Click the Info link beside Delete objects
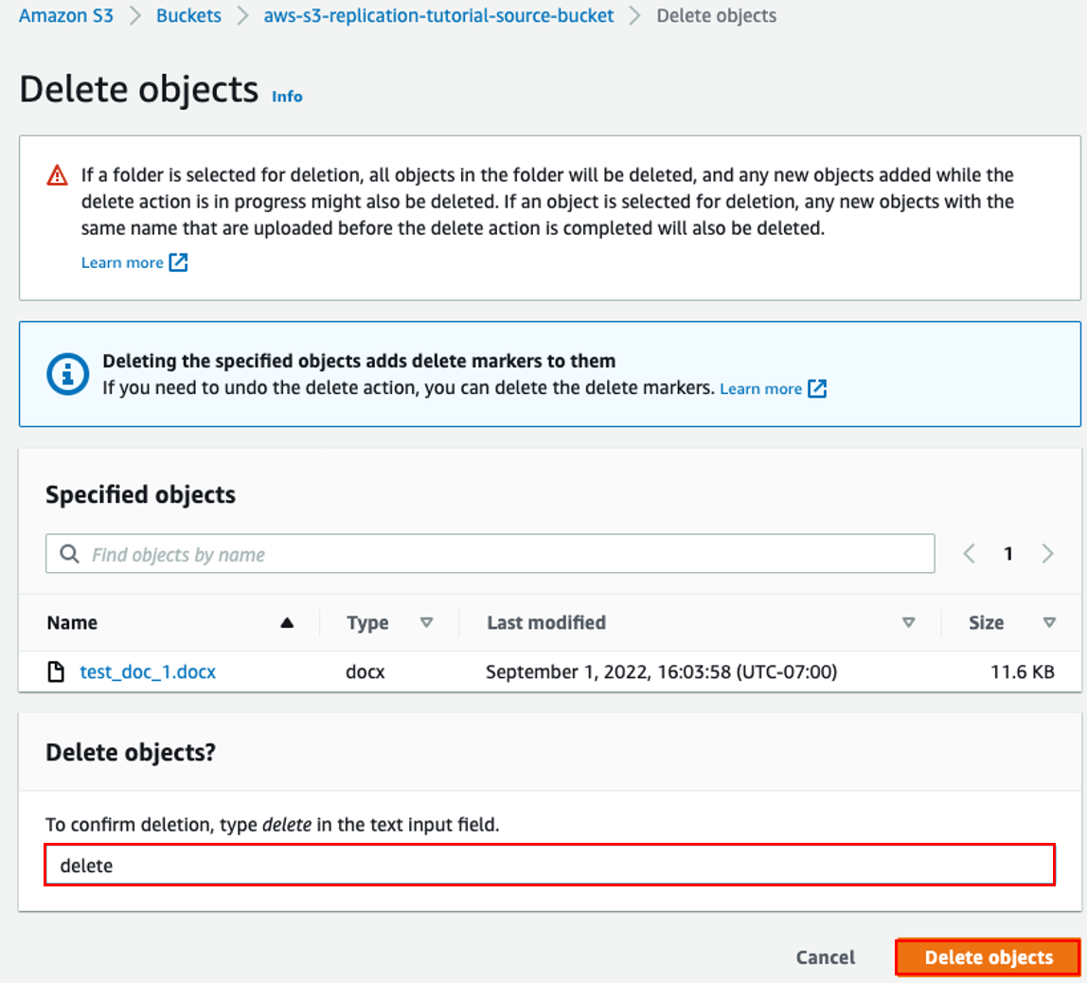The width and height of the screenshot is (1087, 983). point(287,97)
